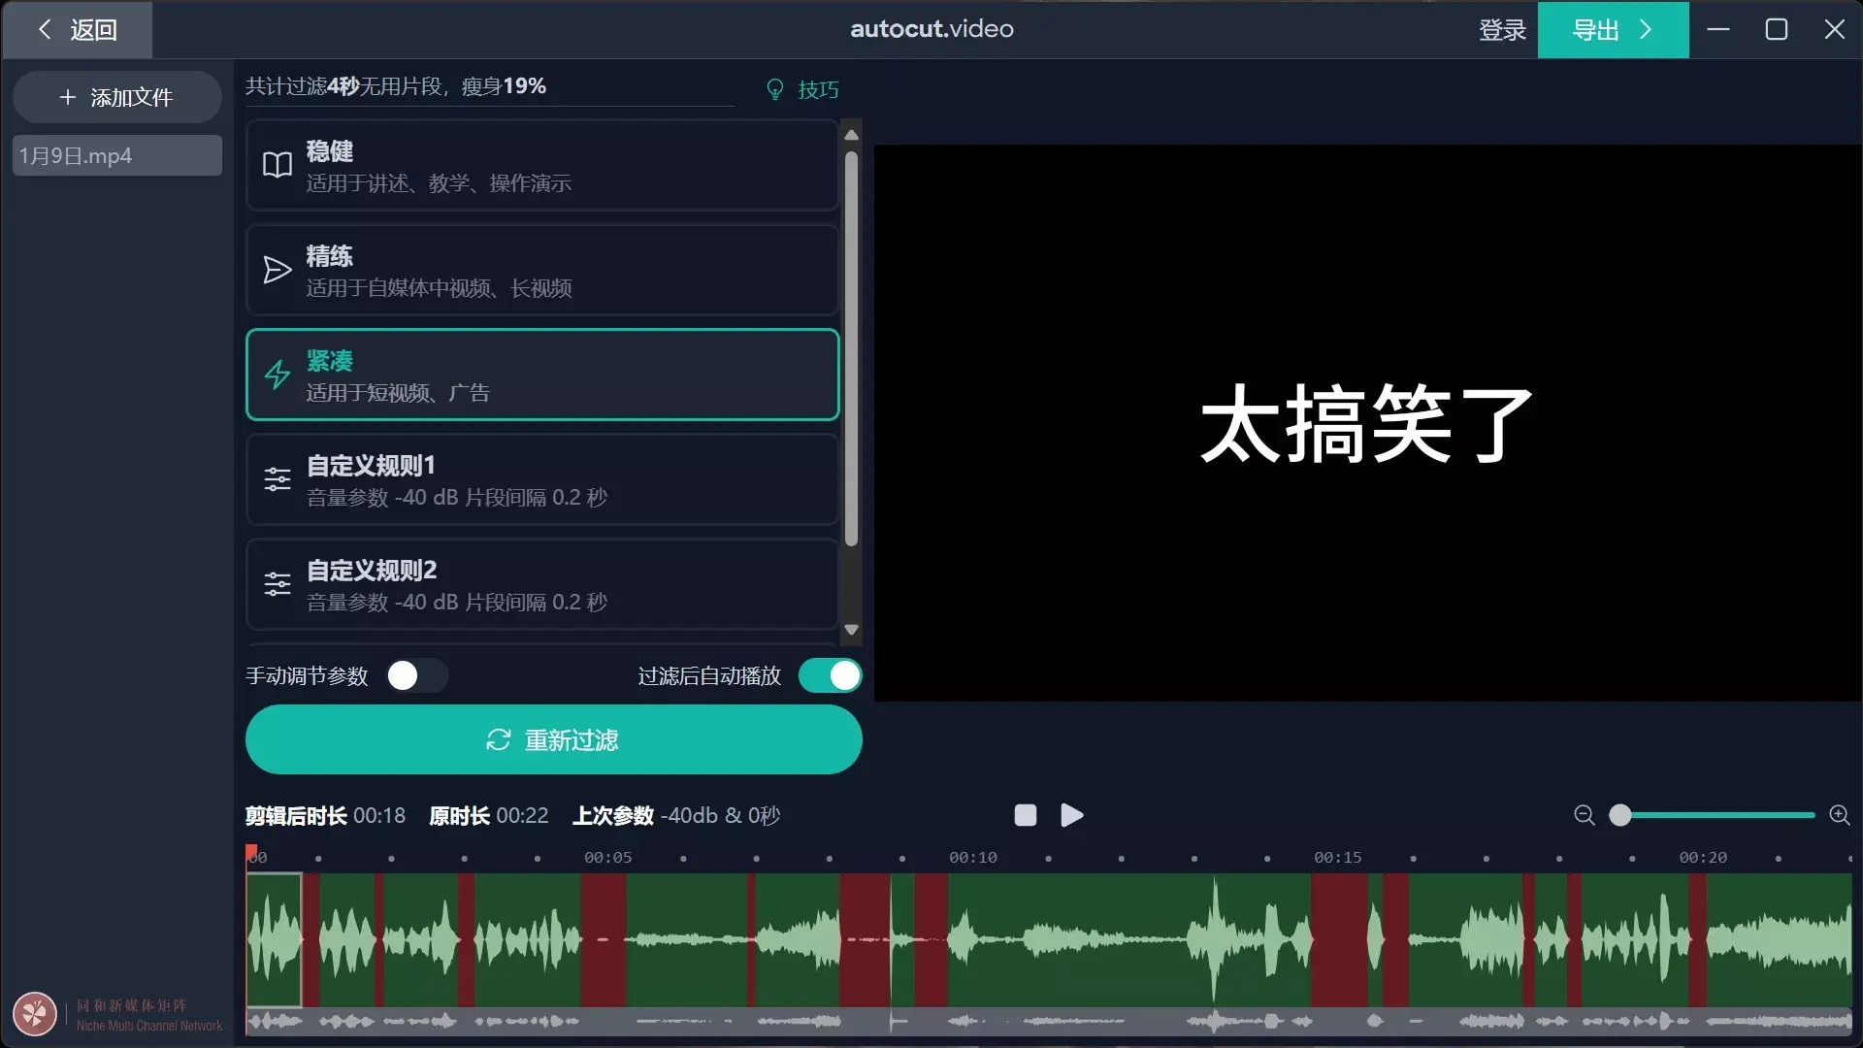Click the 00:20 mark on timeline ruler
This screenshot has width=1863, height=1048.
coord(1703,858)
